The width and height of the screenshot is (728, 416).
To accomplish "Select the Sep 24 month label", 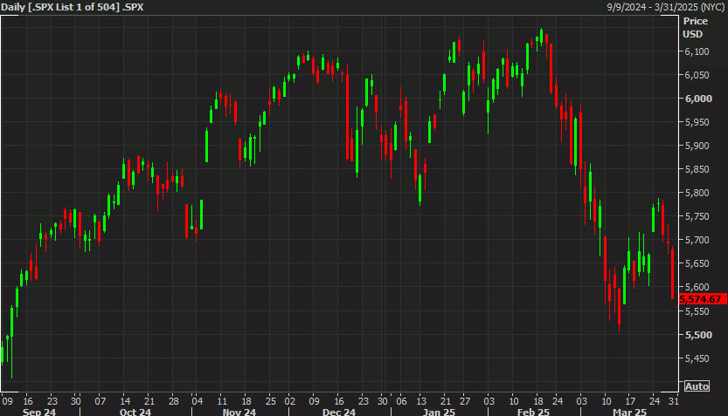I will 39,411.
